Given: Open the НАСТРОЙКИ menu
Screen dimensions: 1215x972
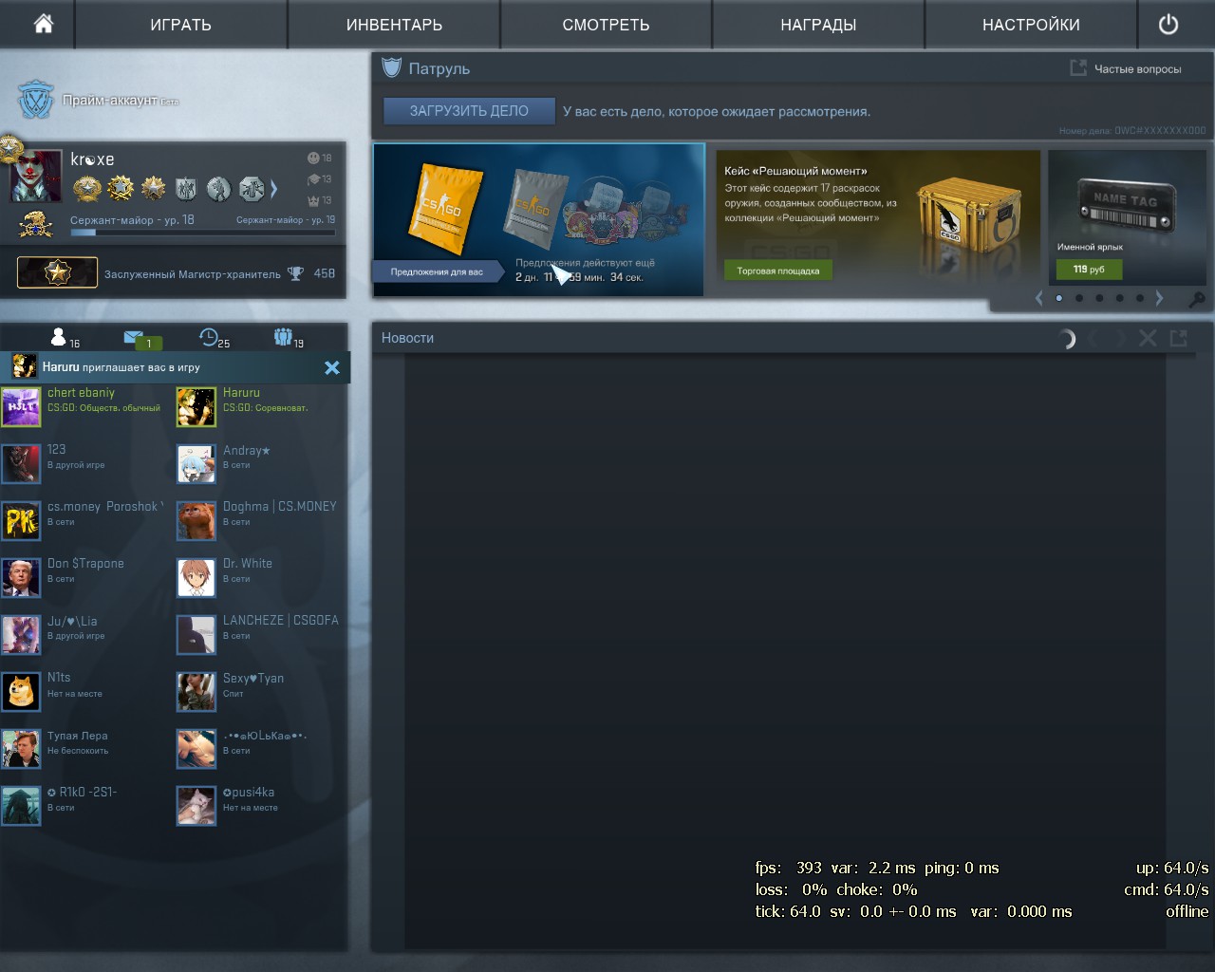Looking at the screenshot, I should point(1031,25).
